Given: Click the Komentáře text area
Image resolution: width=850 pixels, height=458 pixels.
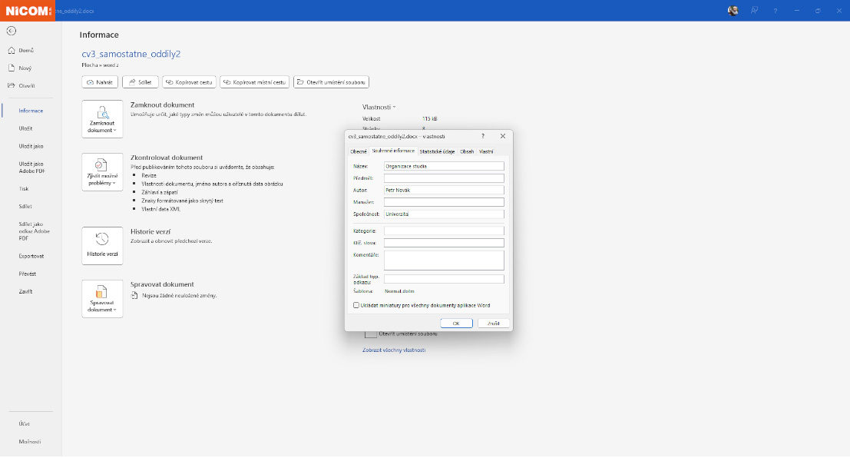Looking at the screenshot, I should coord(444,261).
